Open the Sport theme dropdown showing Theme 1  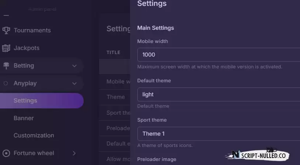tap(219, 134)
